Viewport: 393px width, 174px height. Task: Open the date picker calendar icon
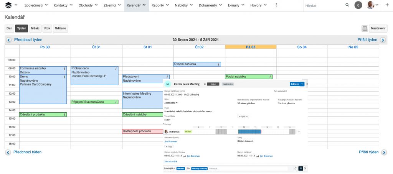(365, 28)
